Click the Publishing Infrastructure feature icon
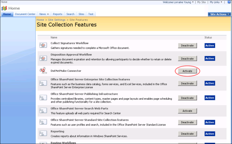This screenshot has height=144, width=232. point(43,98)
